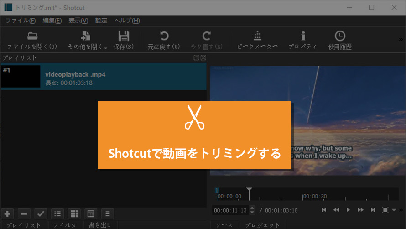The image size is (406, 229).
Task: Open the File (ファイル) menu
Action: (21, 21)
